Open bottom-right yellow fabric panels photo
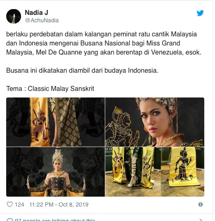The image size is (215, 221). click(155, 172)
